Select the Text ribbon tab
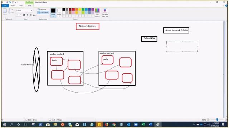Image resolution: width=229 pixels, height=128 pixels. (x=29, y=6)
